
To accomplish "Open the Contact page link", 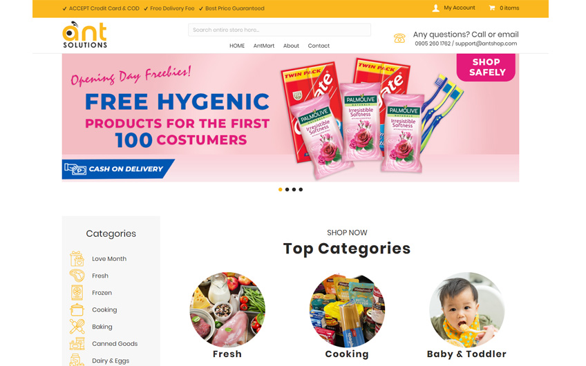I will [x=319, y=46].
